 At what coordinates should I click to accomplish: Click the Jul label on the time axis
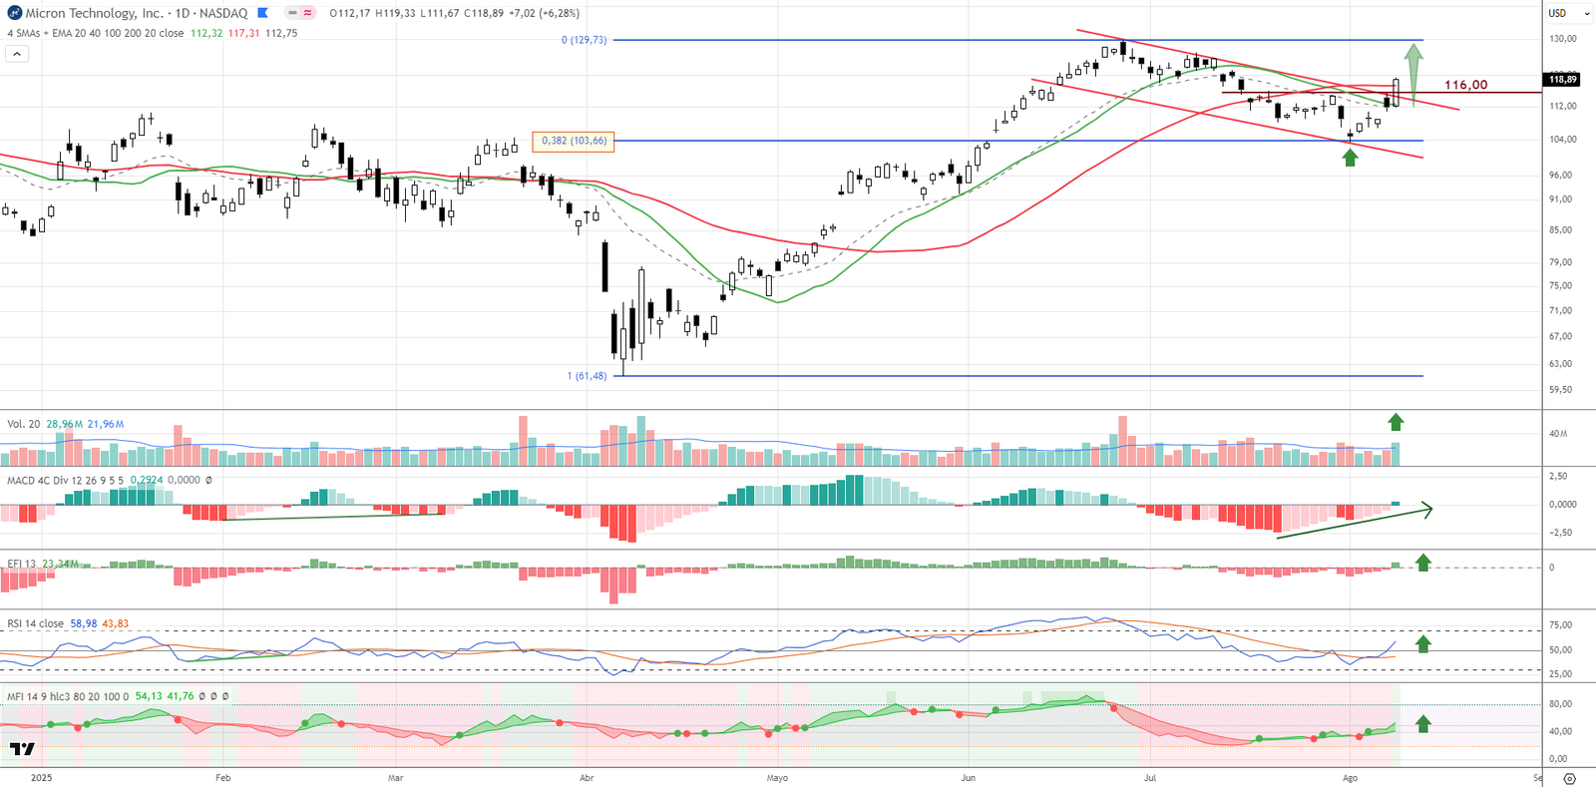(x=1150, y=778)
